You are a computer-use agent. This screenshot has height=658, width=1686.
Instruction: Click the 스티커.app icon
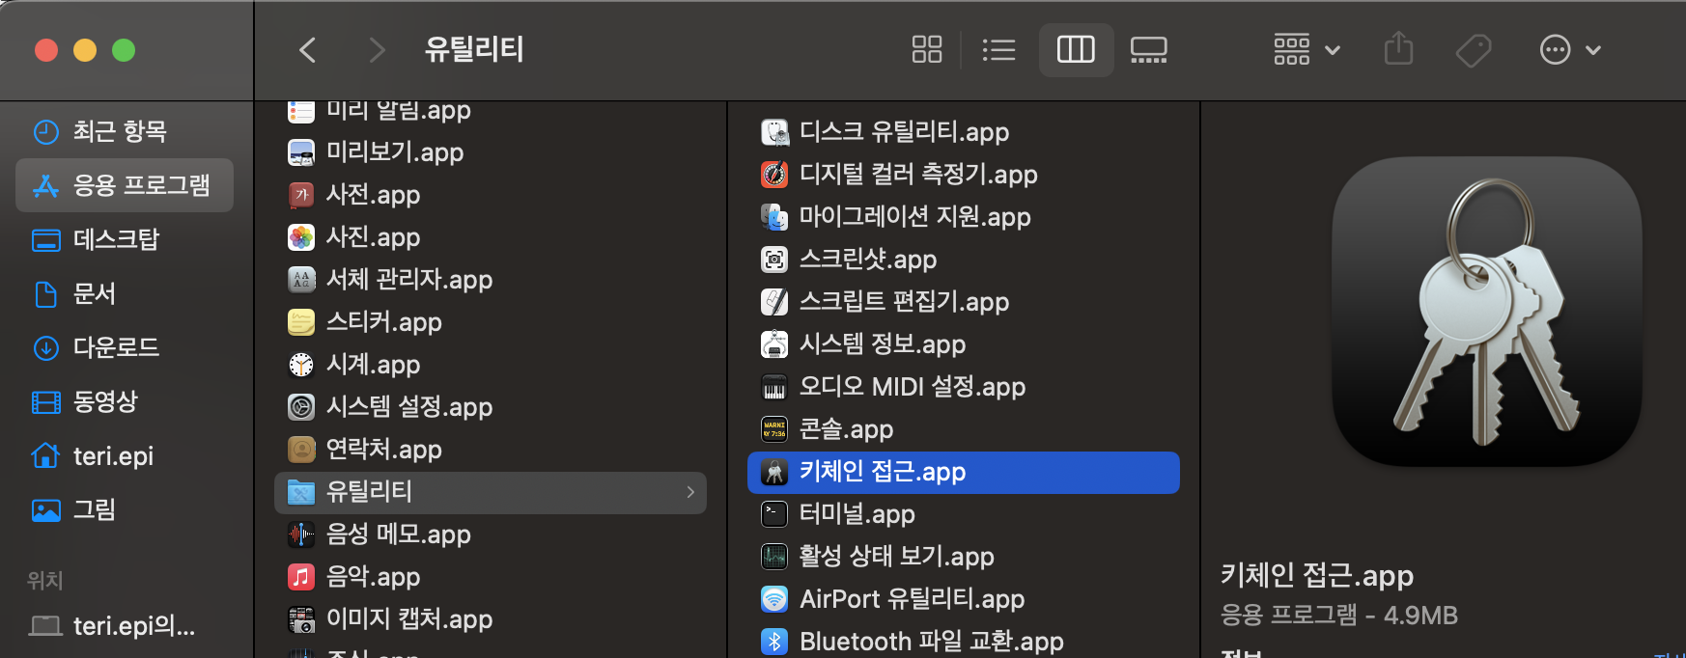point(301,322)
